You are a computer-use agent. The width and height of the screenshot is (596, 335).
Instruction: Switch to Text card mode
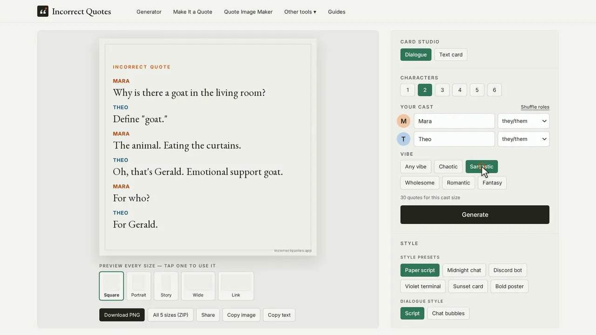click(x=451, y=54)
